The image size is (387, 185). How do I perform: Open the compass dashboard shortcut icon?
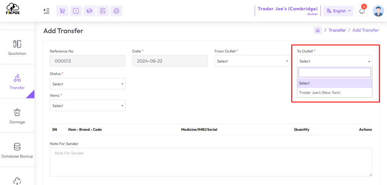pyautogui.click(x=116, y=11)
